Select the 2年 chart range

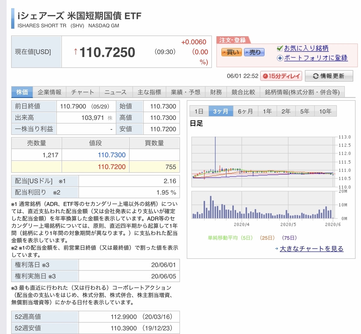coord(286,111)
